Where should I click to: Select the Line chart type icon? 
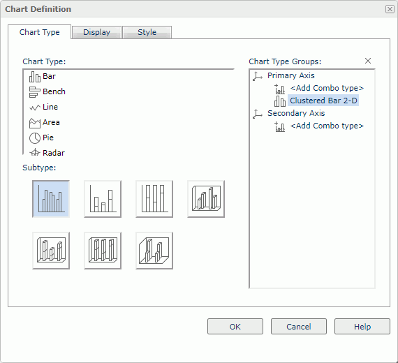click(x=34, y=108)
